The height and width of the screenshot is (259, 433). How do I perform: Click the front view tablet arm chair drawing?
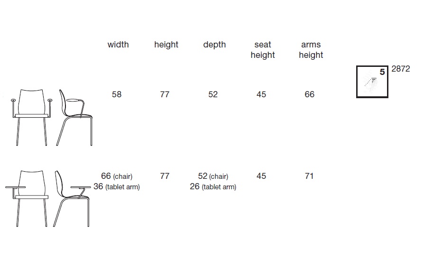point(27,199)
